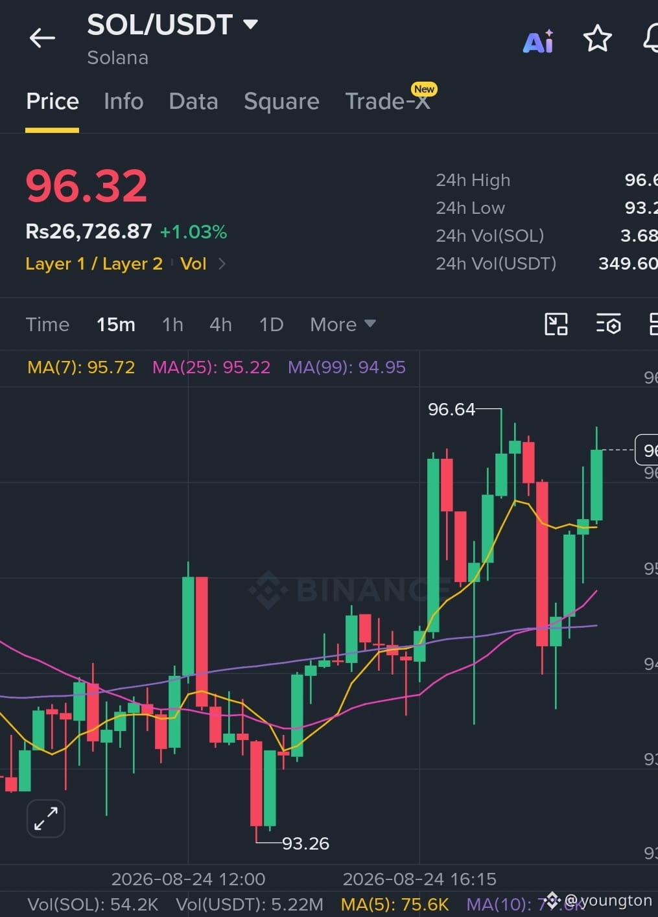This screenshot has width=658, height=917.
Task: Open the More timeframes dropdown
Action: point(342,324)
